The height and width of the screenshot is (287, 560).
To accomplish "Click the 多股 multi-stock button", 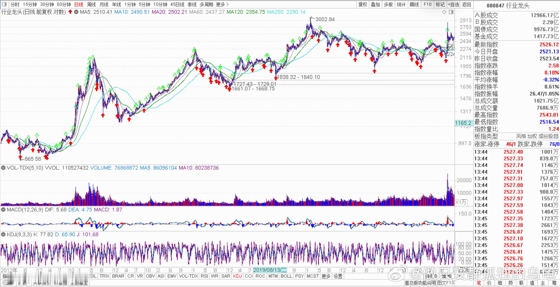I will 388,4.
